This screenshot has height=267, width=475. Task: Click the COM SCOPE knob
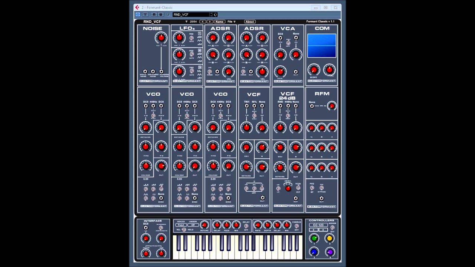(x=314, y=70)
